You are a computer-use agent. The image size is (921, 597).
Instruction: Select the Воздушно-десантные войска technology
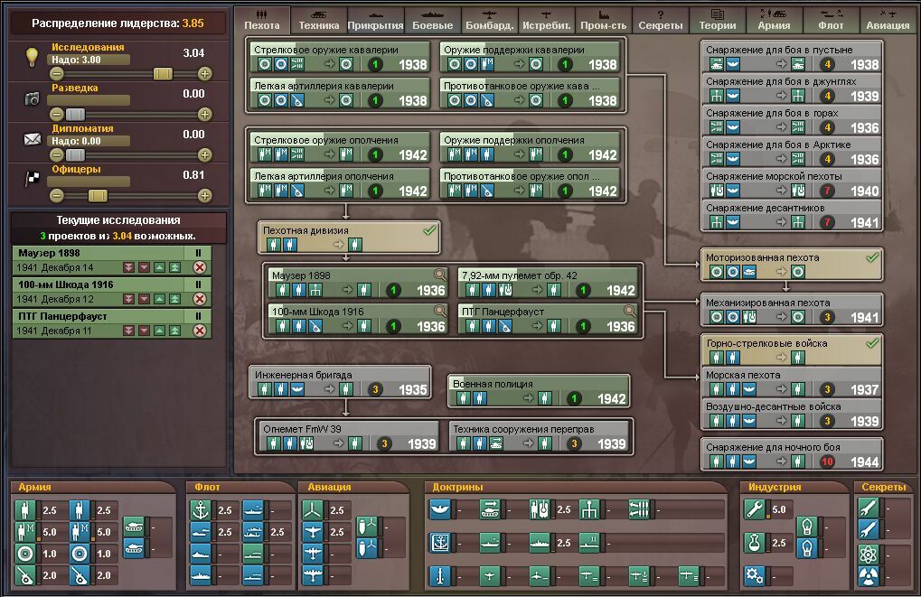(791, 414)
